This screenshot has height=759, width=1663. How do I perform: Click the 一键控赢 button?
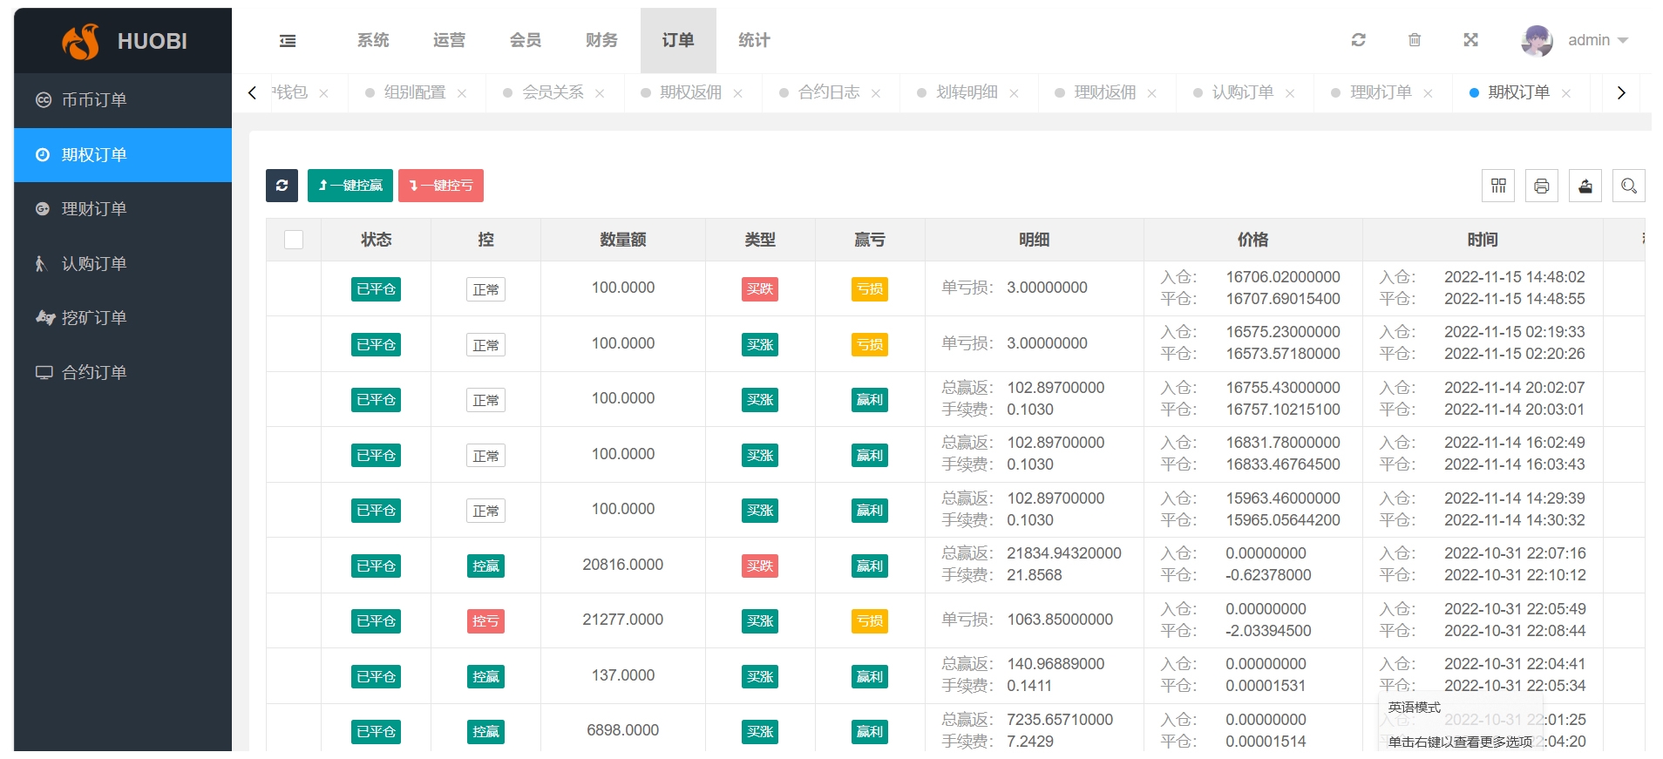pos(350,186)
